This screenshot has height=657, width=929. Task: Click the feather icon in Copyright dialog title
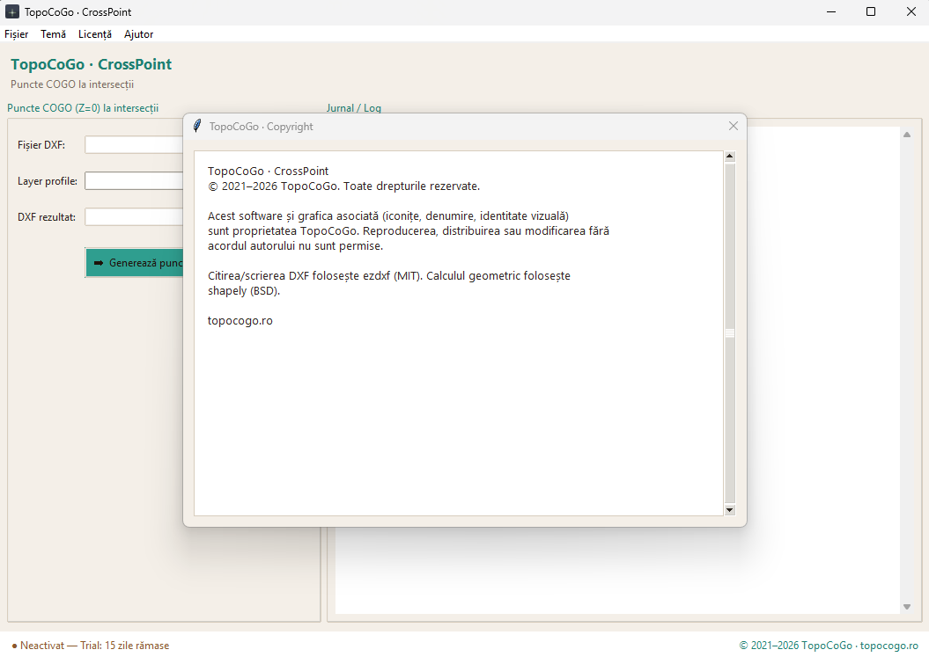coord(197,126)
